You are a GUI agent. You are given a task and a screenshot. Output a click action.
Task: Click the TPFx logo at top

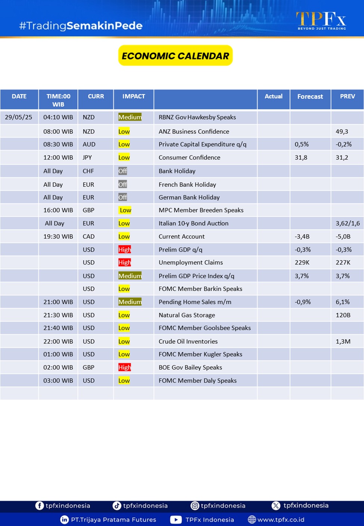(321, 20)
